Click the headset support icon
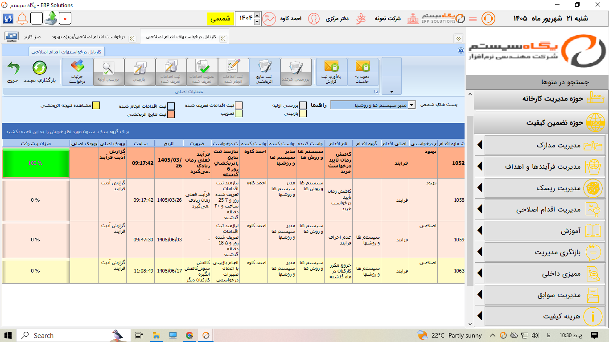The height and width of the screenshot is (342, 609). (488, 19)
